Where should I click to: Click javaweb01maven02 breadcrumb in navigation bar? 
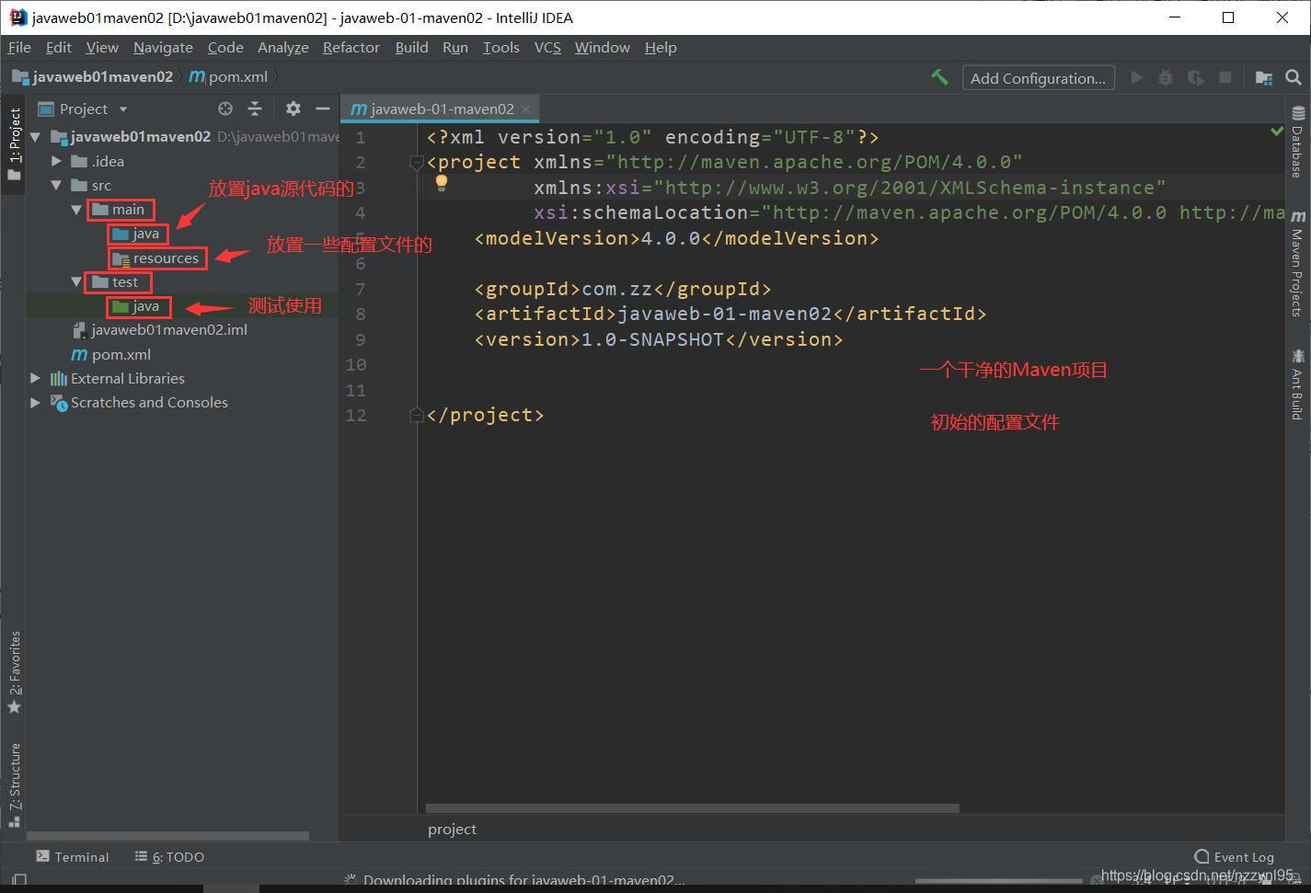tap(93, 77)
